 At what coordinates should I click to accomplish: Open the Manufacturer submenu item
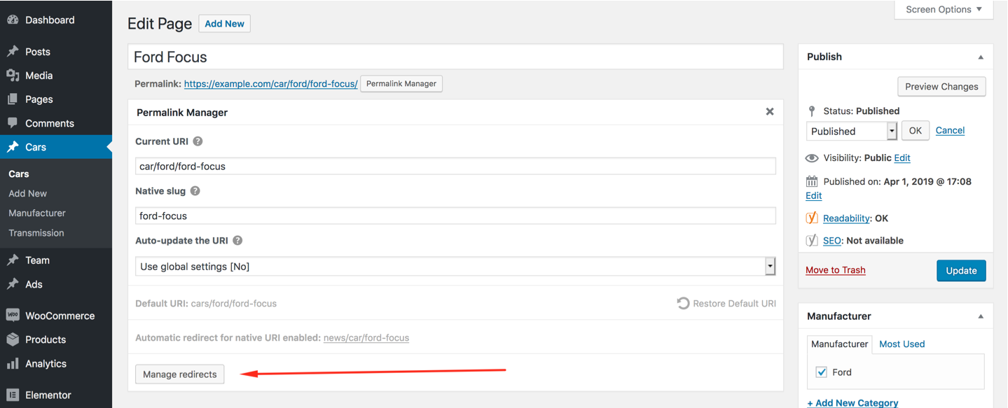pos(37,213)
